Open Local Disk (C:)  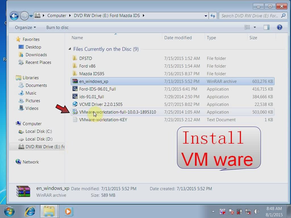pyautogui.click(x=39, y=131)
